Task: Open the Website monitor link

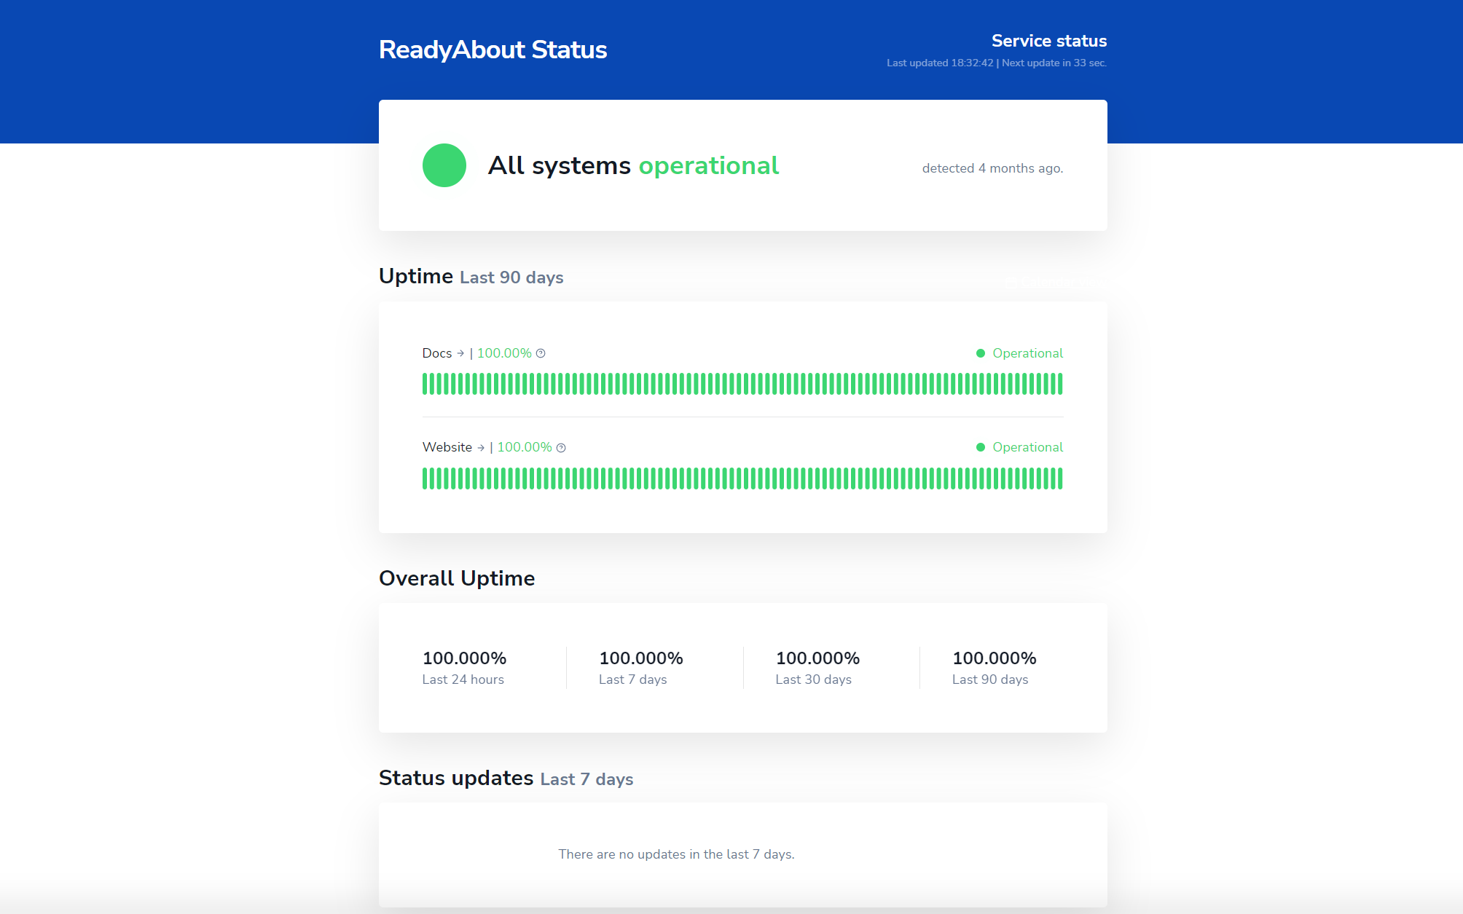Action: point(447,447)
